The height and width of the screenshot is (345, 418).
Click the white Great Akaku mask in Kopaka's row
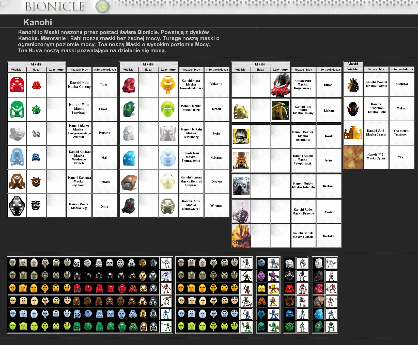(17, 133)
